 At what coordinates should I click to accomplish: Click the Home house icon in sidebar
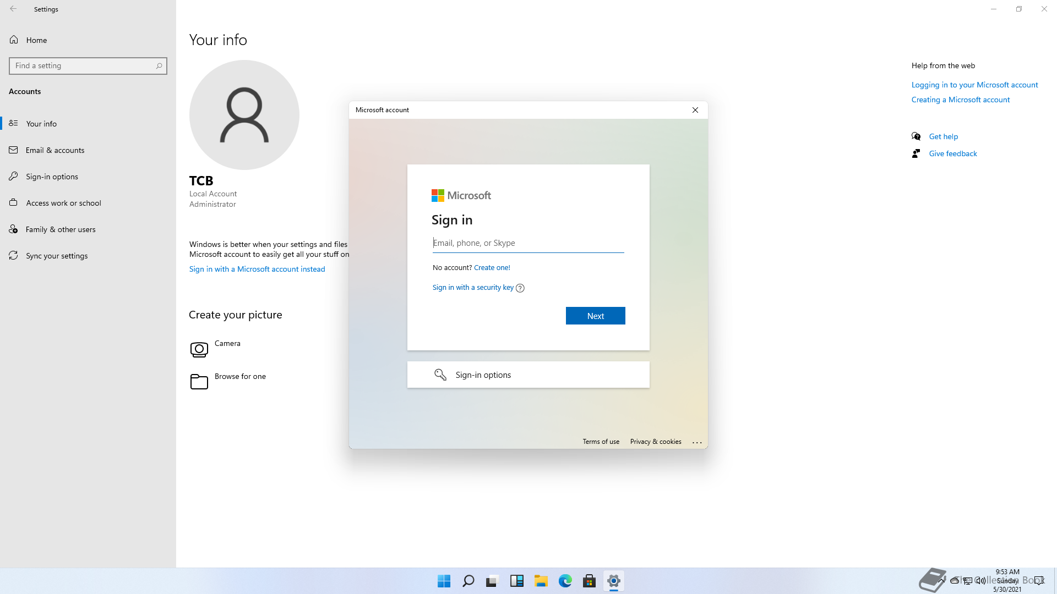coord(14,40)
